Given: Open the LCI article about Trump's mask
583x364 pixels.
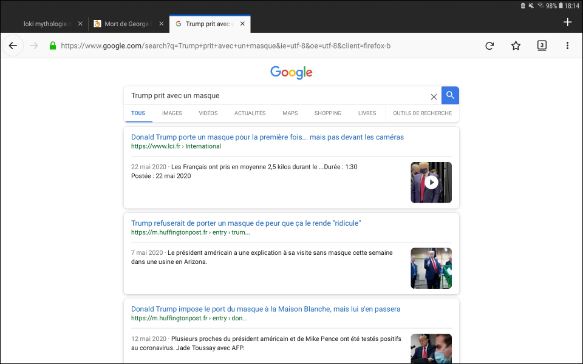Looking at the screenshot, I should coord(267,137).
